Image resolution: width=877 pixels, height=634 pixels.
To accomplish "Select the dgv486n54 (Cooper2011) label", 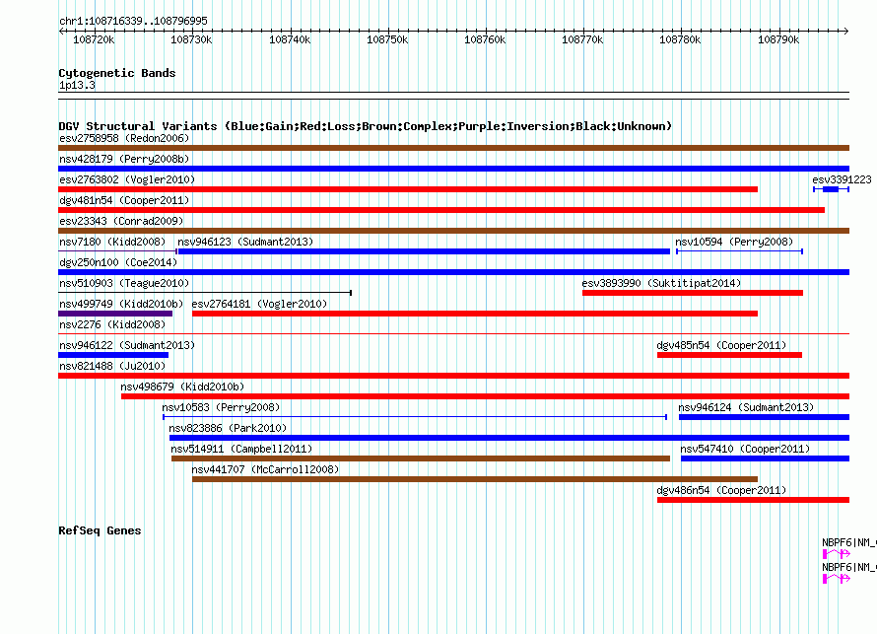I will click(721, 490).
